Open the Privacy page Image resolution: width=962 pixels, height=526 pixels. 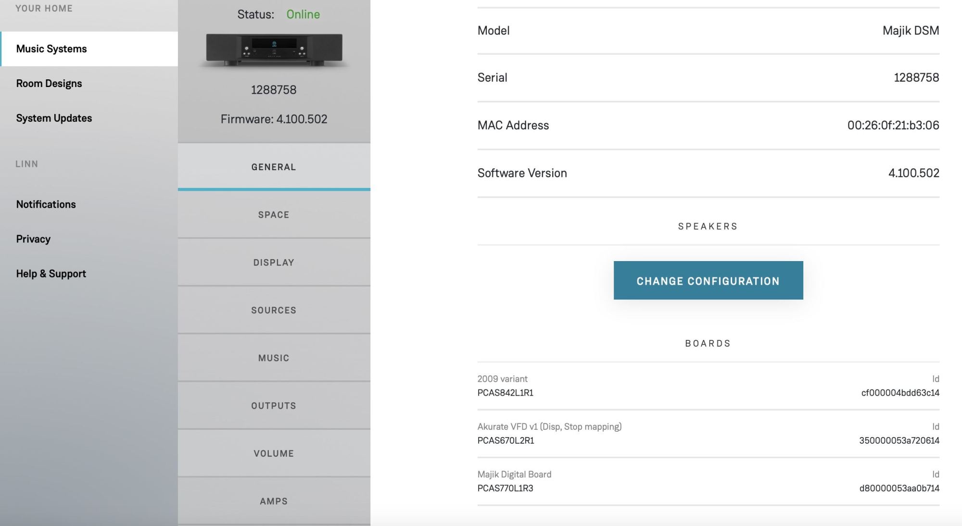click(x=33, y=239)
